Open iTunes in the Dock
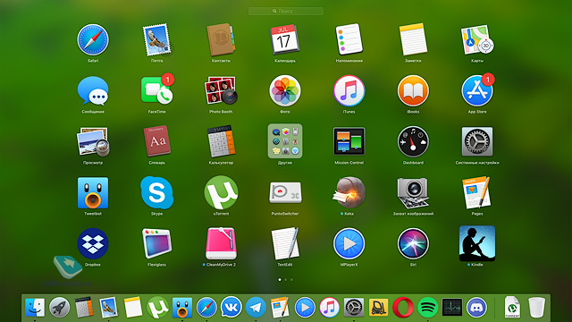 (x=329, y=308)
